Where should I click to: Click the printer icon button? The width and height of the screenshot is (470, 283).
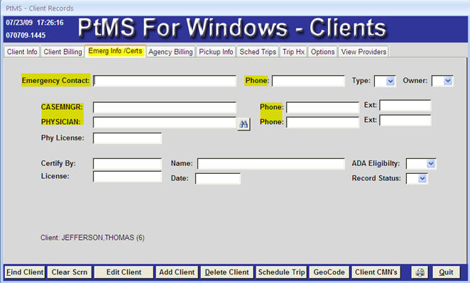pyautogui.click(x=420, y=272)
